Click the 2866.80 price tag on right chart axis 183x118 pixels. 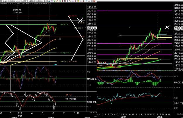click(179, 28)
